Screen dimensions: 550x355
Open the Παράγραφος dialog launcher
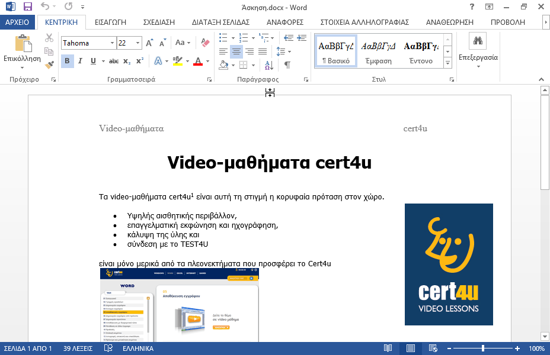[x=306, y=79]
